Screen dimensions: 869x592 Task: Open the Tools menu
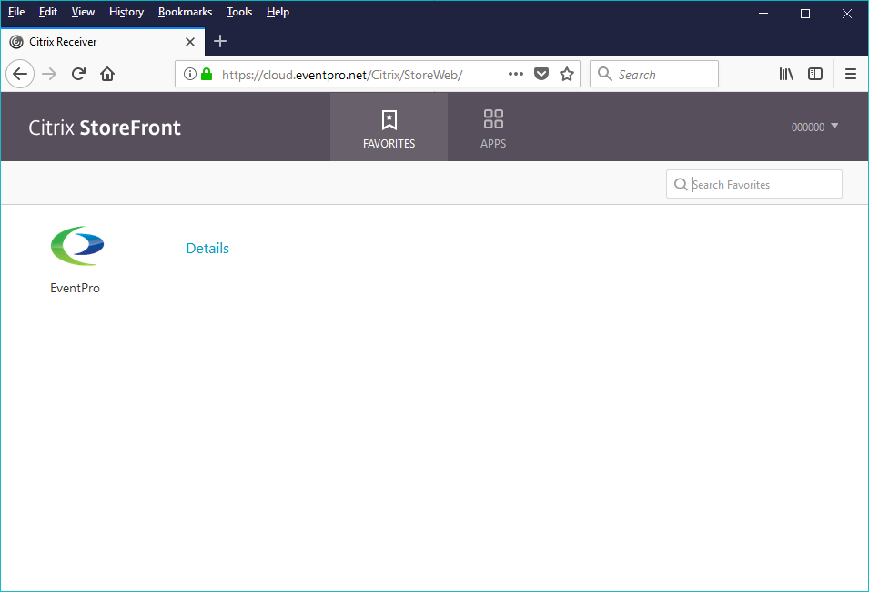(239, 12)
